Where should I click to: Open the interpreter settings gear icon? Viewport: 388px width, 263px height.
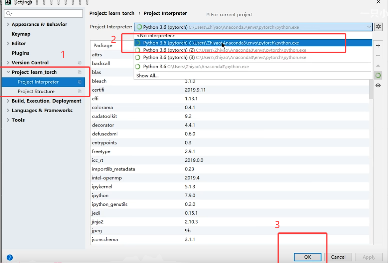coord(378,27)
